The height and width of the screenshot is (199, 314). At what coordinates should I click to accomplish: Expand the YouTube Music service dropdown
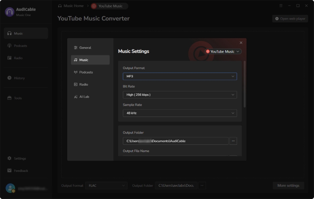click(223, 51)
